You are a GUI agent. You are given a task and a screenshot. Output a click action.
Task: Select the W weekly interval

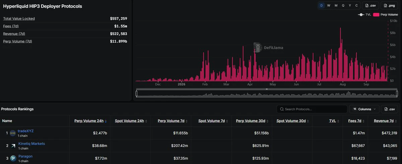tap(329, 5)
